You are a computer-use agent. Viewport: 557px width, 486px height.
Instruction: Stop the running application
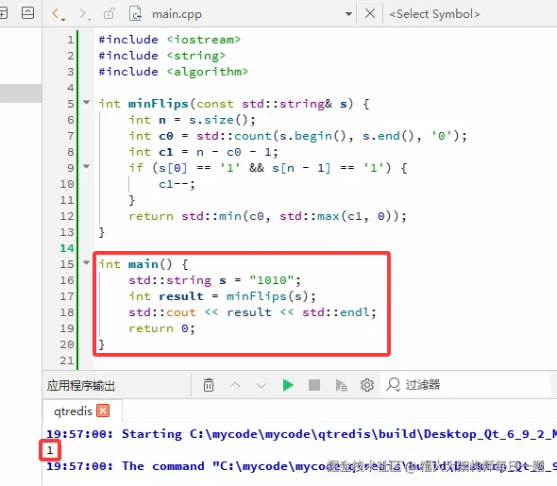(x=314, y=385)
